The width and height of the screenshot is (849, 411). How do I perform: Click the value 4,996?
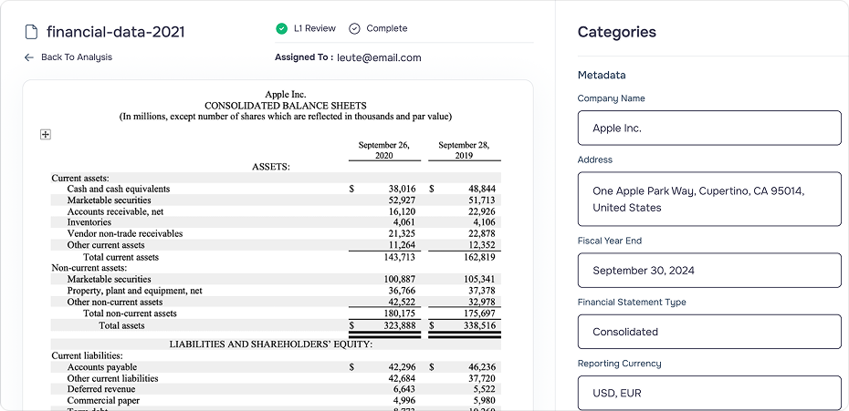pyautogui.click(x=404, y=400)
